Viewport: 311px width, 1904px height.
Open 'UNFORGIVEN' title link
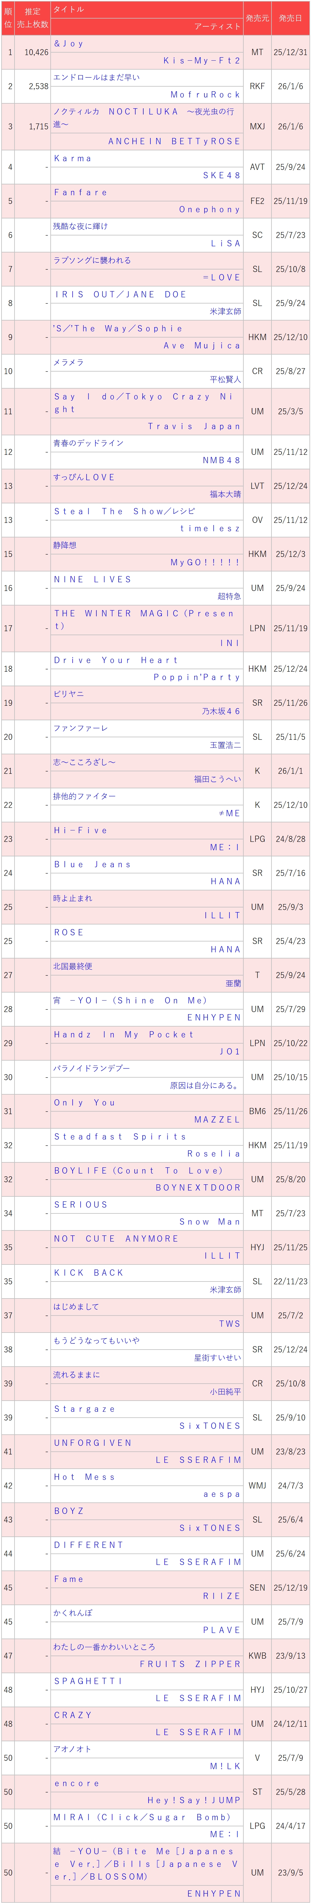click(93, 1443)
